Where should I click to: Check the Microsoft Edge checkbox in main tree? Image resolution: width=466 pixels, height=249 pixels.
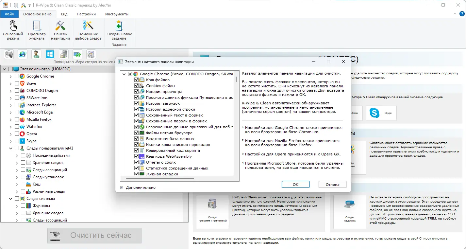17,112
